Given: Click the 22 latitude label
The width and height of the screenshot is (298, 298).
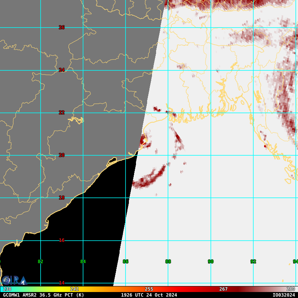Looking at the screenshot, I should coord(61,112).
